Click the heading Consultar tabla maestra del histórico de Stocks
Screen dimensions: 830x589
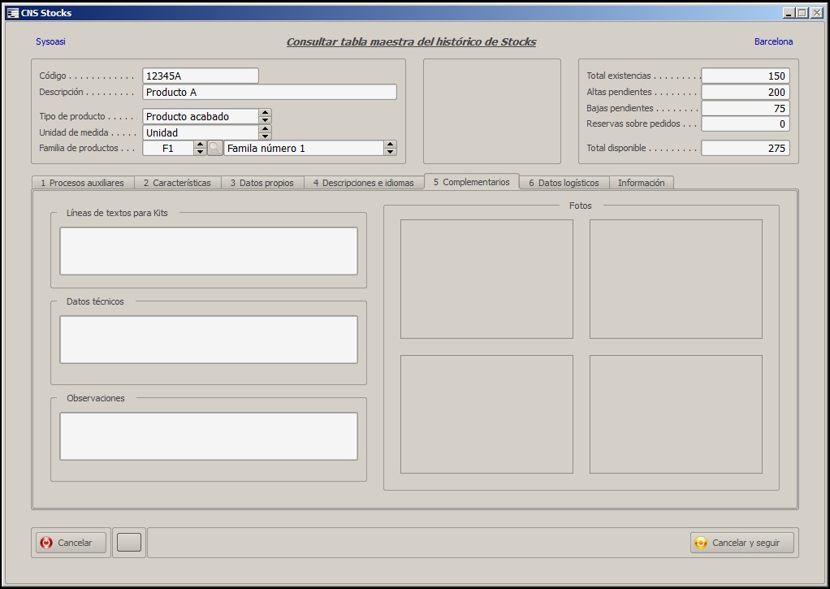tap(411, 42)
